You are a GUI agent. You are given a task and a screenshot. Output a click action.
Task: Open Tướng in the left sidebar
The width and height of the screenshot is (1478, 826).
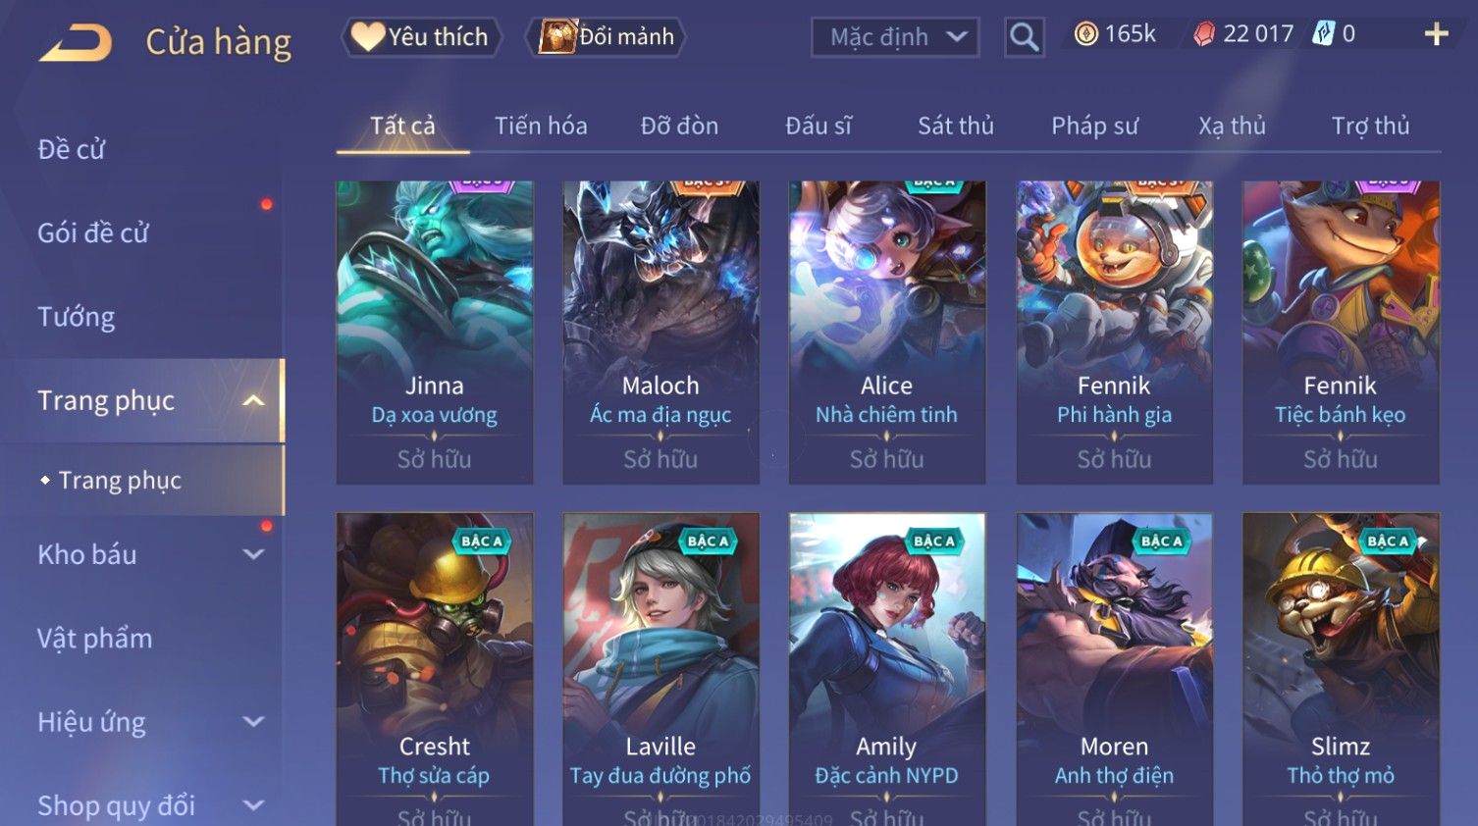[x=77, y=317]
